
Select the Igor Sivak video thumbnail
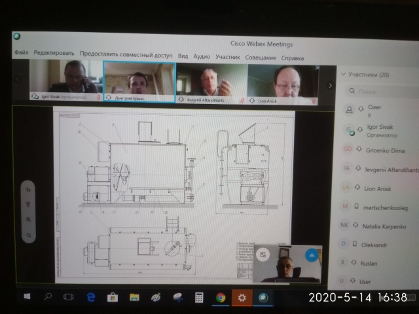(x=66, y=80)
